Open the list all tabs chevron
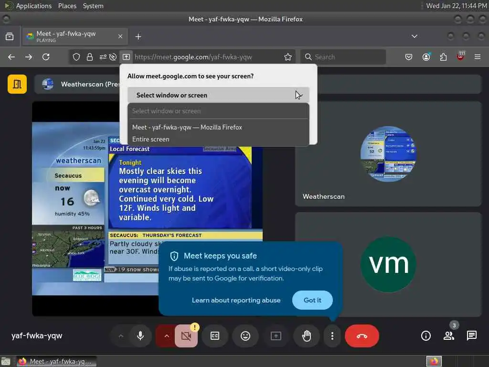This screenshot has height=367, width=489. click(x=414, y=36)
